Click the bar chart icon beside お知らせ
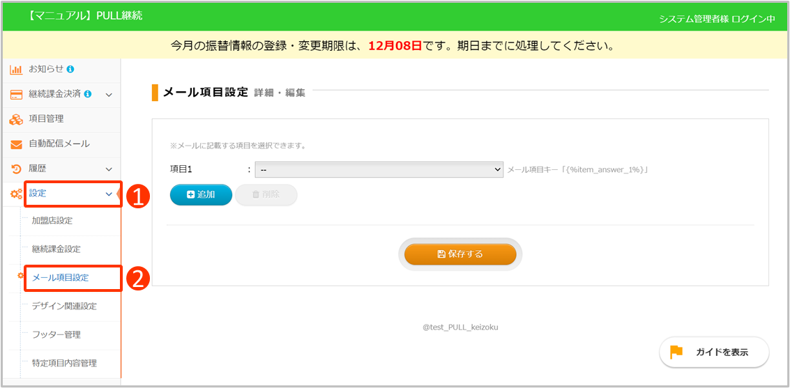Image resolution: width=790 pixels, height=388 pixels. pos(15,70)
